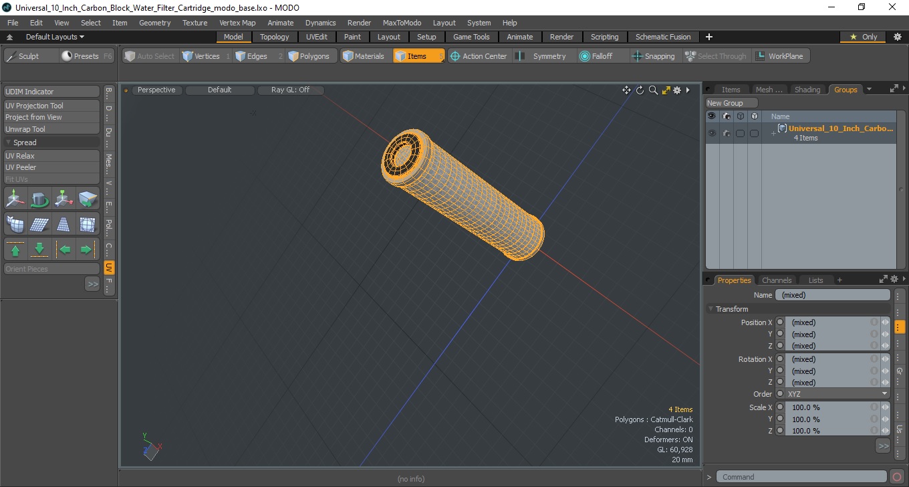Open the rotation Order XYZ dropdown
The height and width of the screenshot is (487, 909).
pyautogui.click(x=837, y=394)
